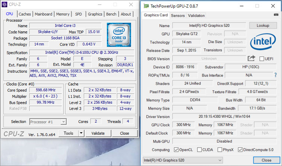Click the CPU-Z app icon in title bar
Screen dimensions: 282x166
coord(4,4)
